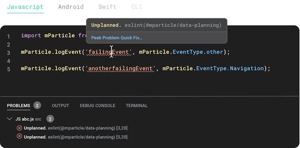Switch to the Android tab
The image size is (300, 148).
point(71,7)
